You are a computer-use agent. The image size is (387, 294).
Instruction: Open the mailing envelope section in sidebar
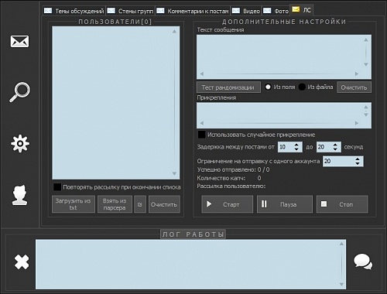(19, 42)
